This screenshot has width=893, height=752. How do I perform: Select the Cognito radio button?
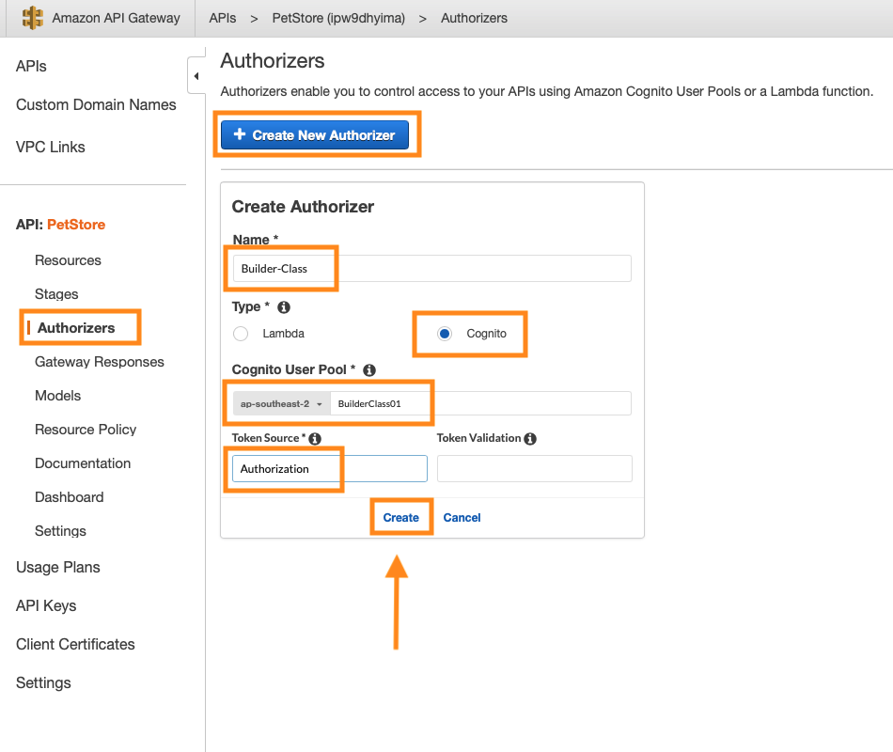click(445, 334)
